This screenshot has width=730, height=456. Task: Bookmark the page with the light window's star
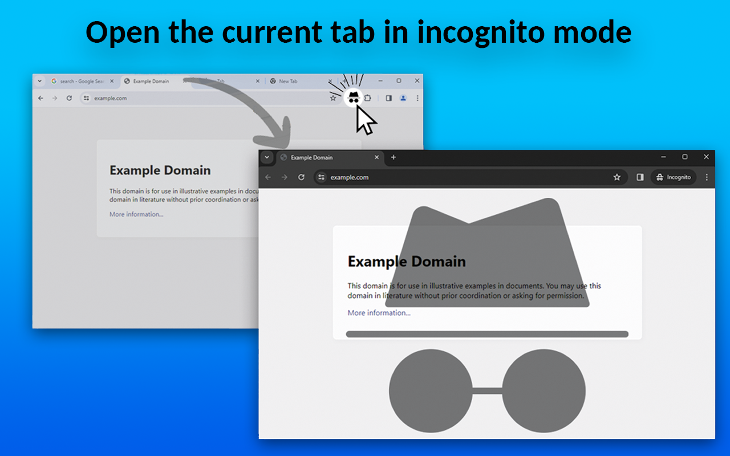333,98
